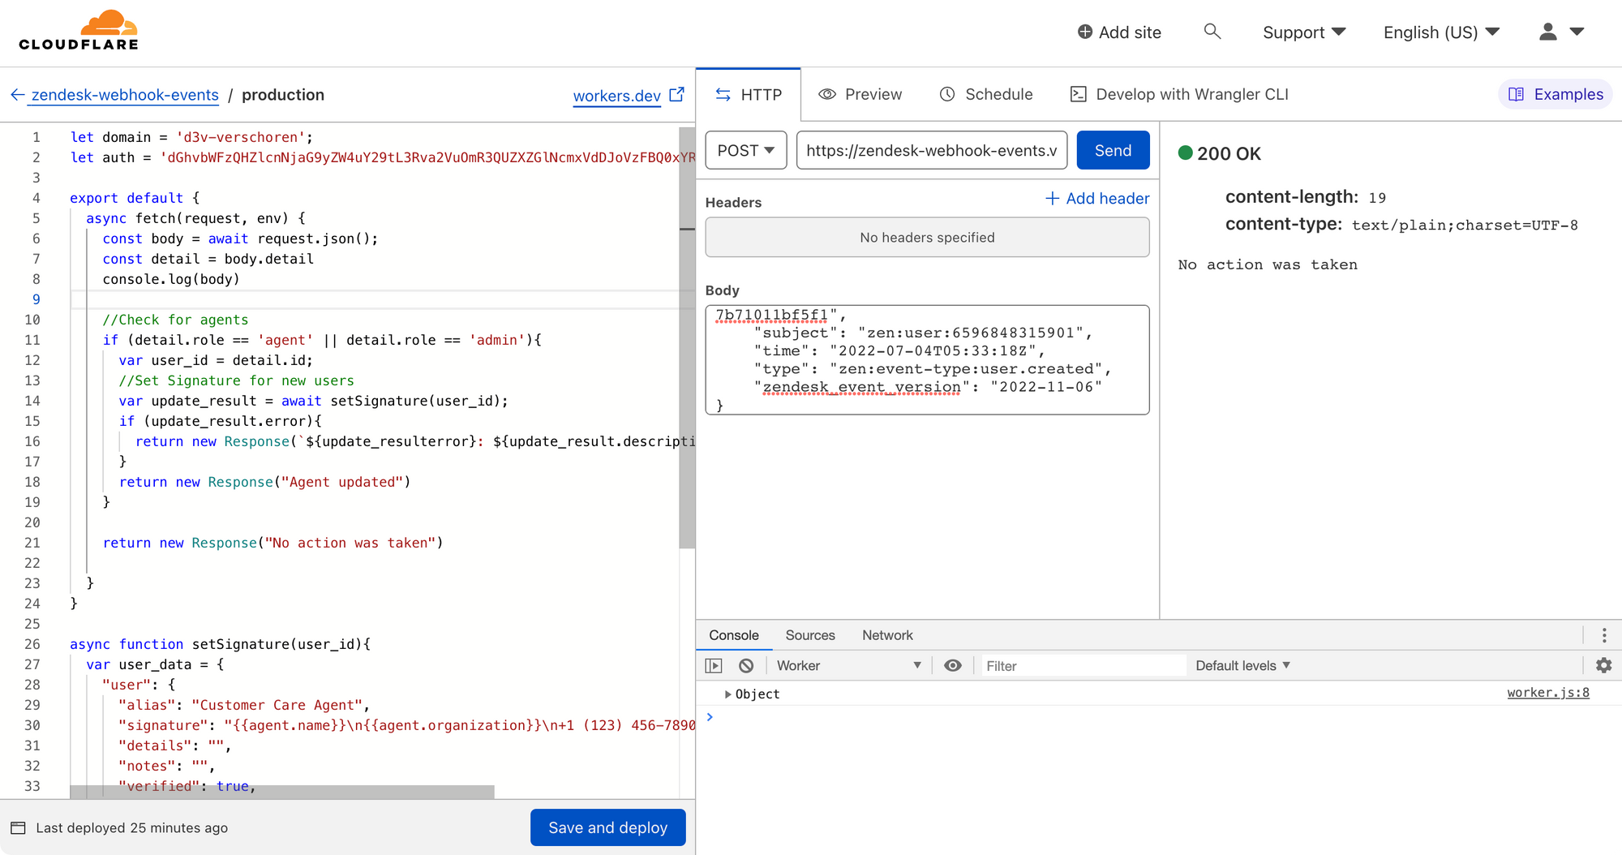Click the console Filter field
The image size is (1622, 855).
[x=1083, y=665]
